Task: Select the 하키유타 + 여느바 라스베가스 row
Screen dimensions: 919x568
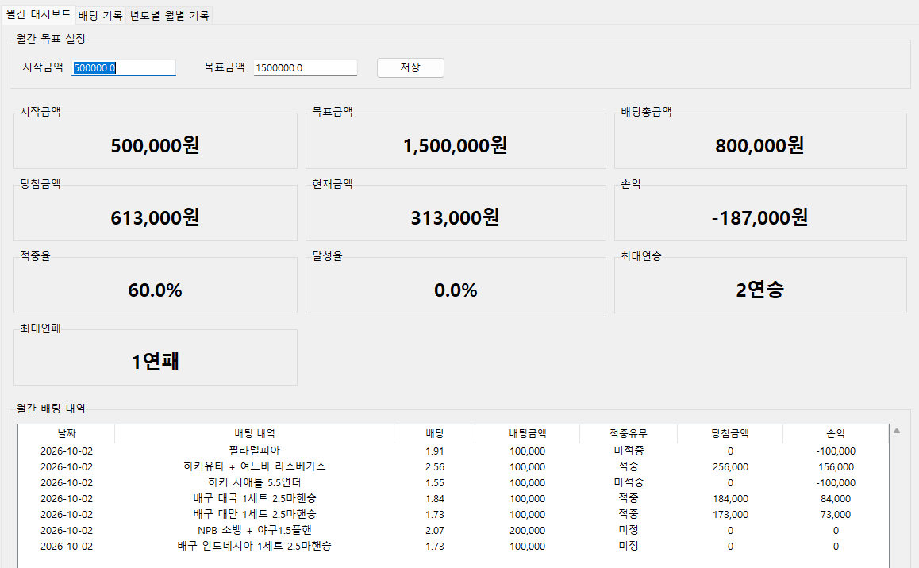Action: click(453, 466)
